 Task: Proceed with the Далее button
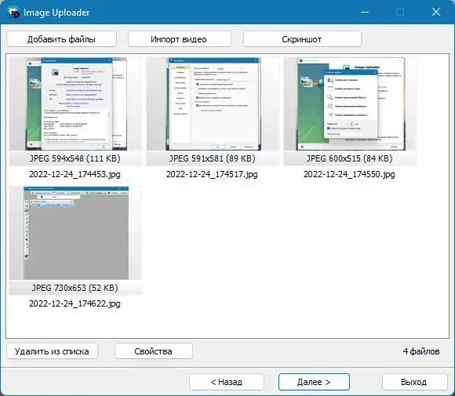click(x=314, y=382)
